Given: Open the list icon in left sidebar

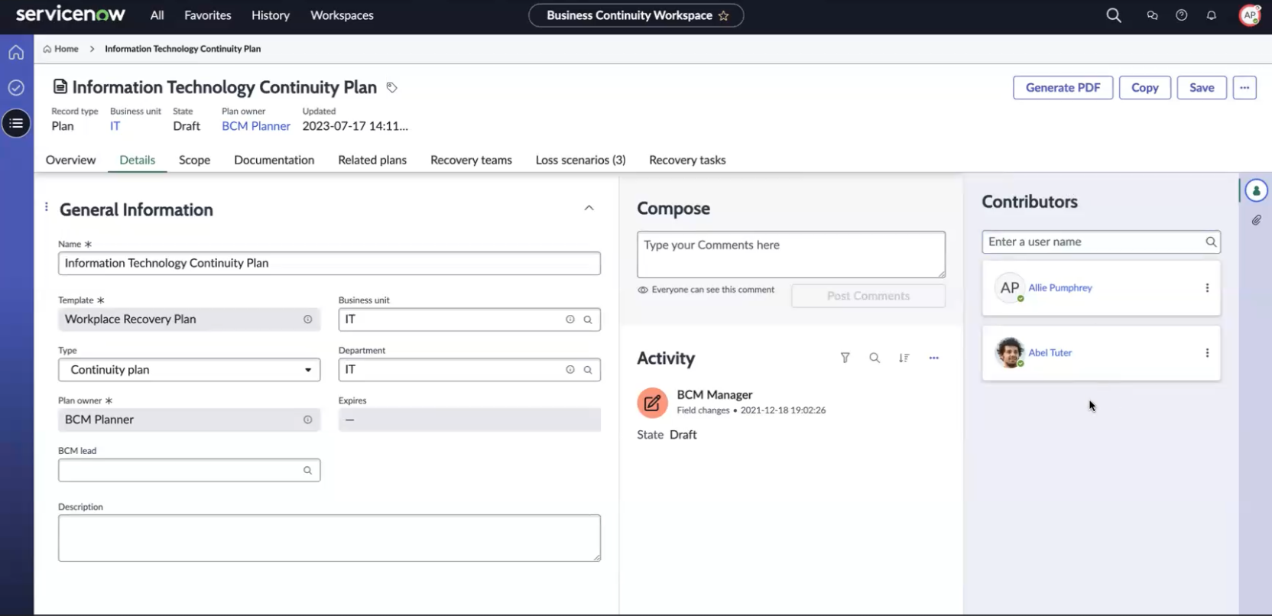Looking at the screenshot, I should click(x=16, y=123).
